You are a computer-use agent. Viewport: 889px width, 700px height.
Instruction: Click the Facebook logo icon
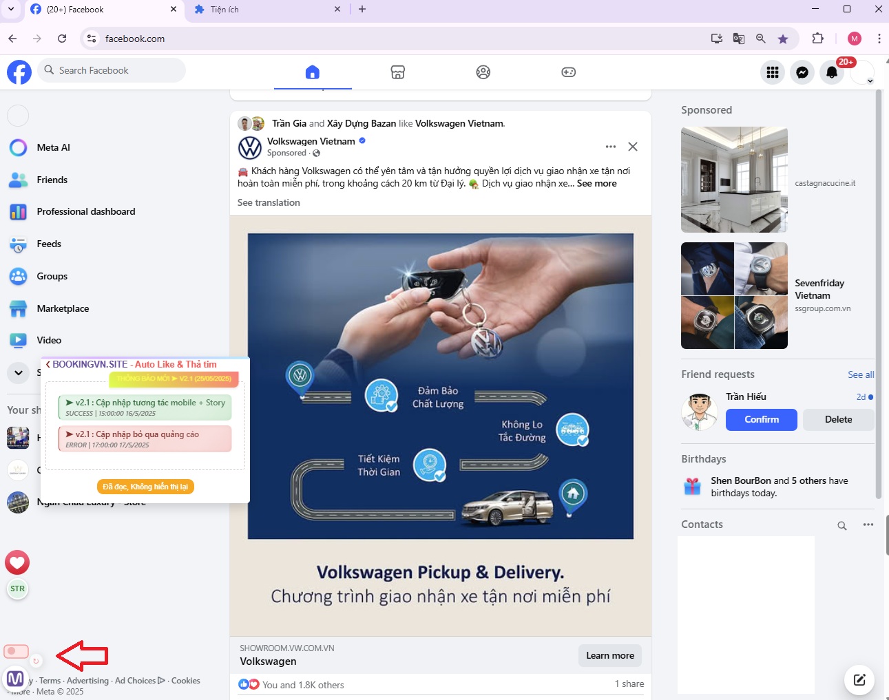(x=19, y=72)
